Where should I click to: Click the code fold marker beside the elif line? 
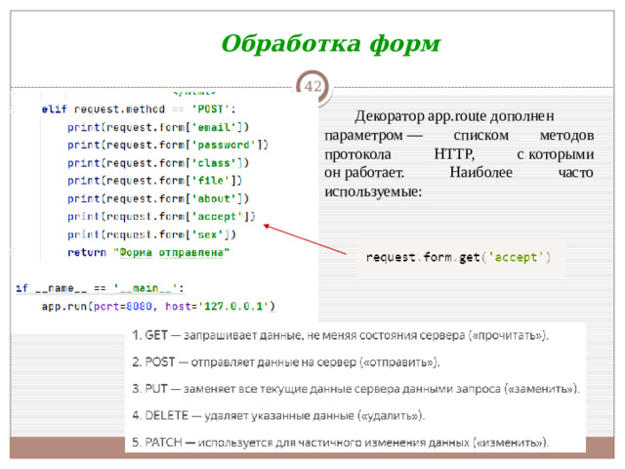(x=12, y=108)
